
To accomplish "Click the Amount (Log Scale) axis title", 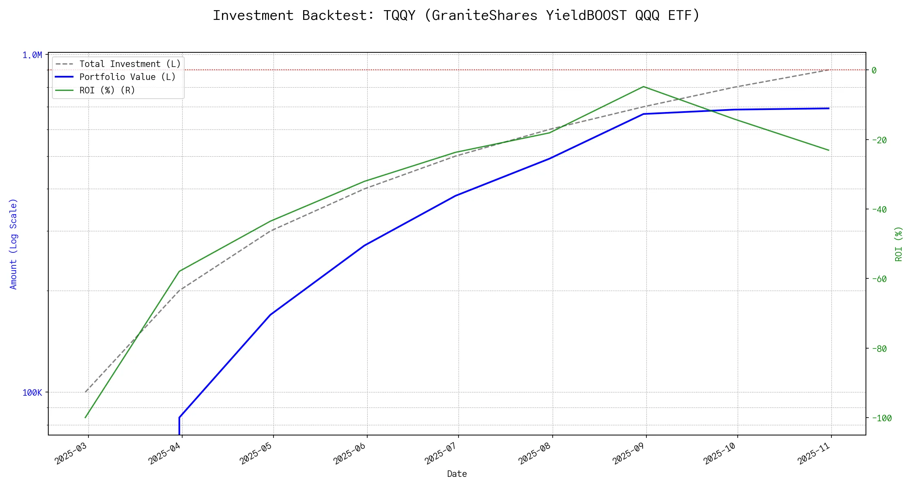I will (13, 243).
